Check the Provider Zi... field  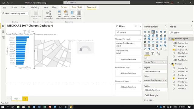pyautogui.click(x=174, y=89)
